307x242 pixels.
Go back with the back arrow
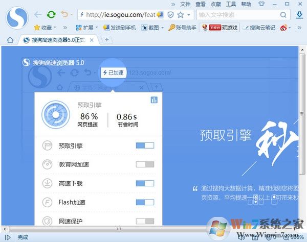tap(37, 15)
